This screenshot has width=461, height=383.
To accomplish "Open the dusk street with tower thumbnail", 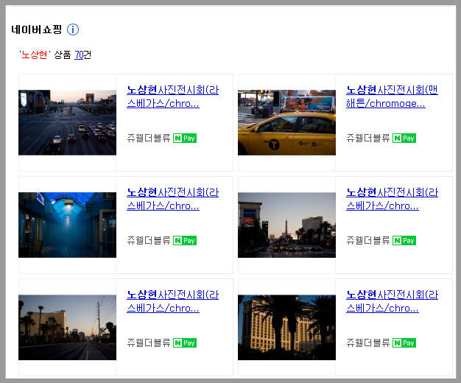I will (x=286, y=225).
